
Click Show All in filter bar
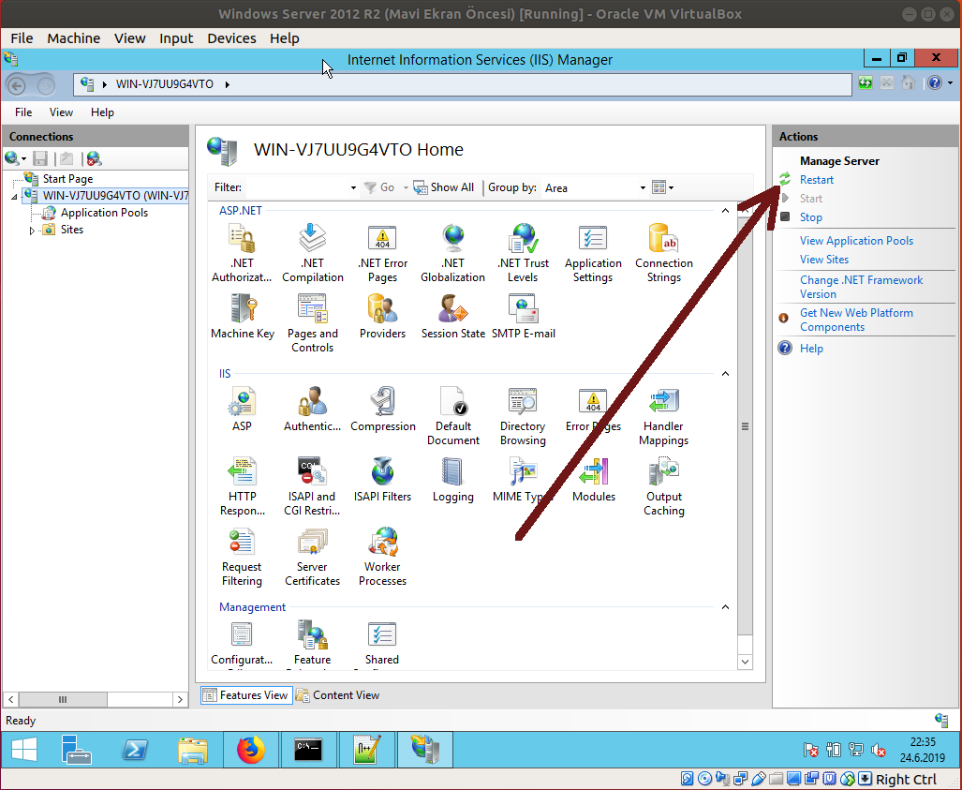pyautogui.click(x=444, y=187)
